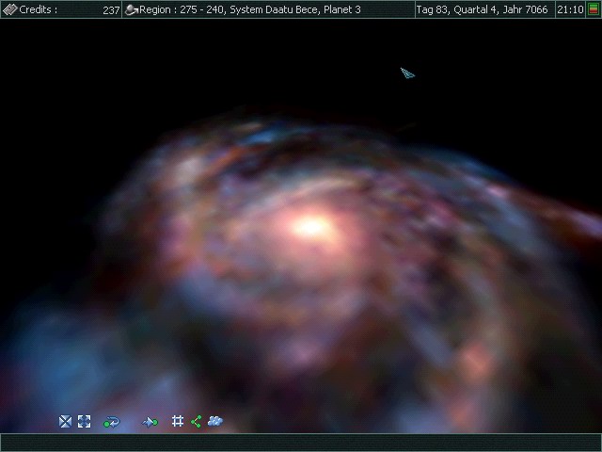602x452 pixels.
Task: Click the bright galaxy core
Action: [310, 226]
